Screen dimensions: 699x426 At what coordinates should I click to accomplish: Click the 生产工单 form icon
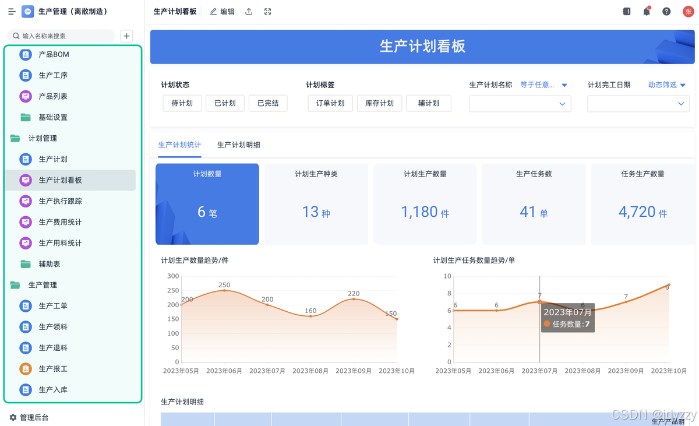coord(26,306)
